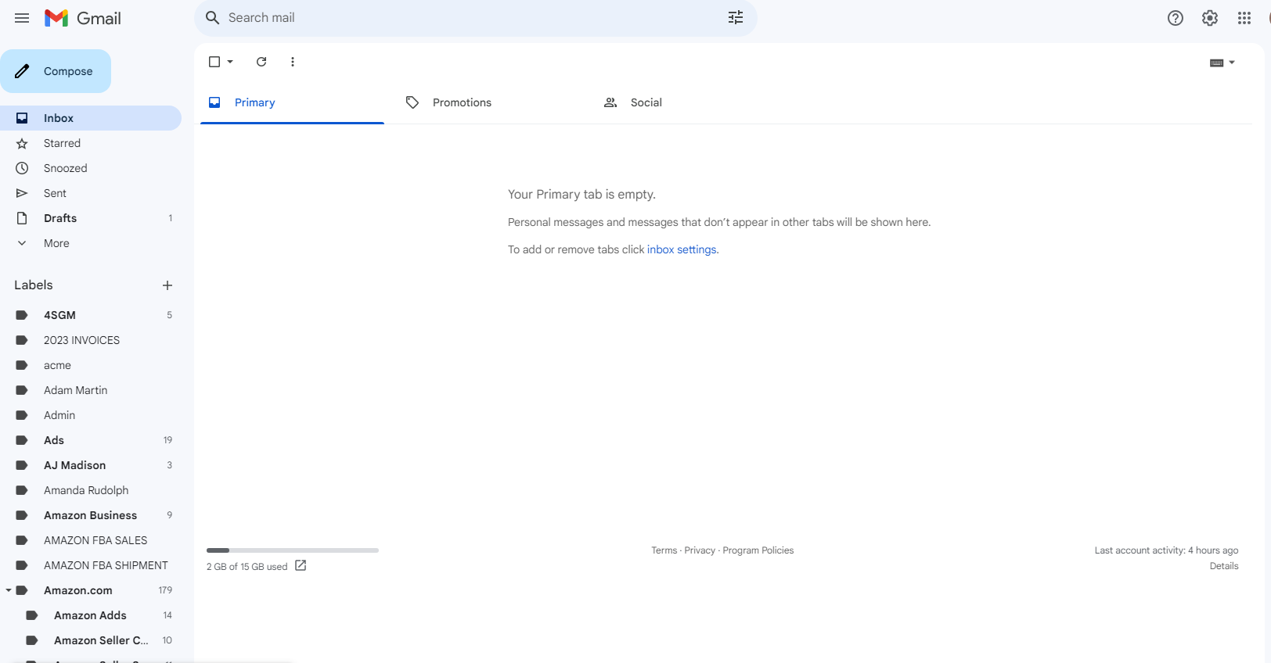Open the Snoozed folder
Image resolution: width=1271 pixels, height=663 pixels.
pyautogui.click(x=91, y=168)
